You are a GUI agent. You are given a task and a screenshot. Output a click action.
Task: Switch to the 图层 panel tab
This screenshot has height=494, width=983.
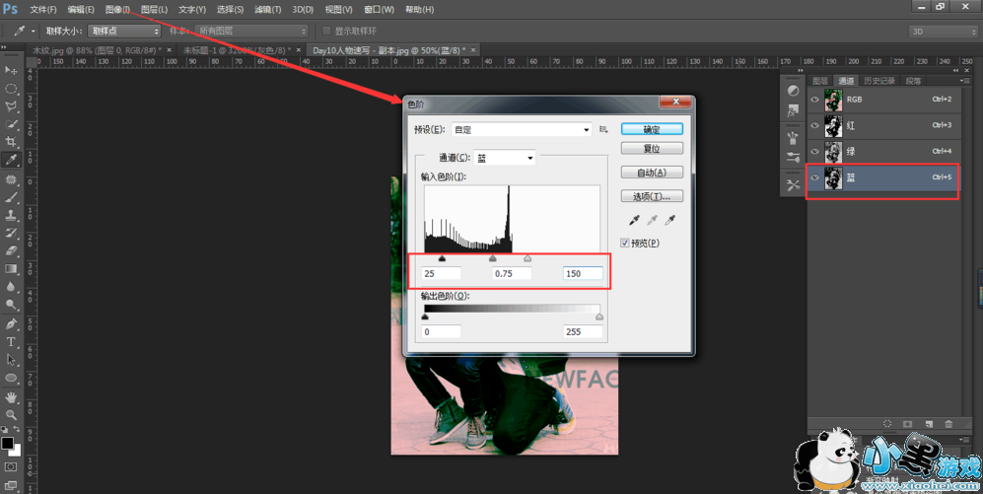[820, 81]
